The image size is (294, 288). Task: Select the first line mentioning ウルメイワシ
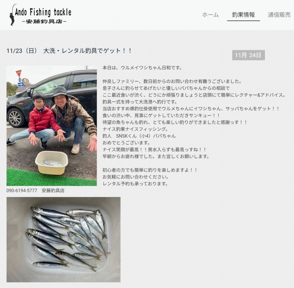142,68
